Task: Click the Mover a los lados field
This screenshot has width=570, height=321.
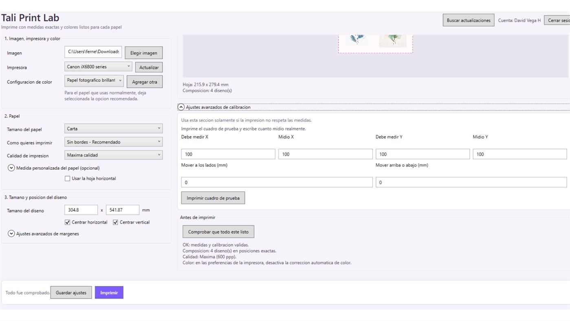Action: click(277, 182)
